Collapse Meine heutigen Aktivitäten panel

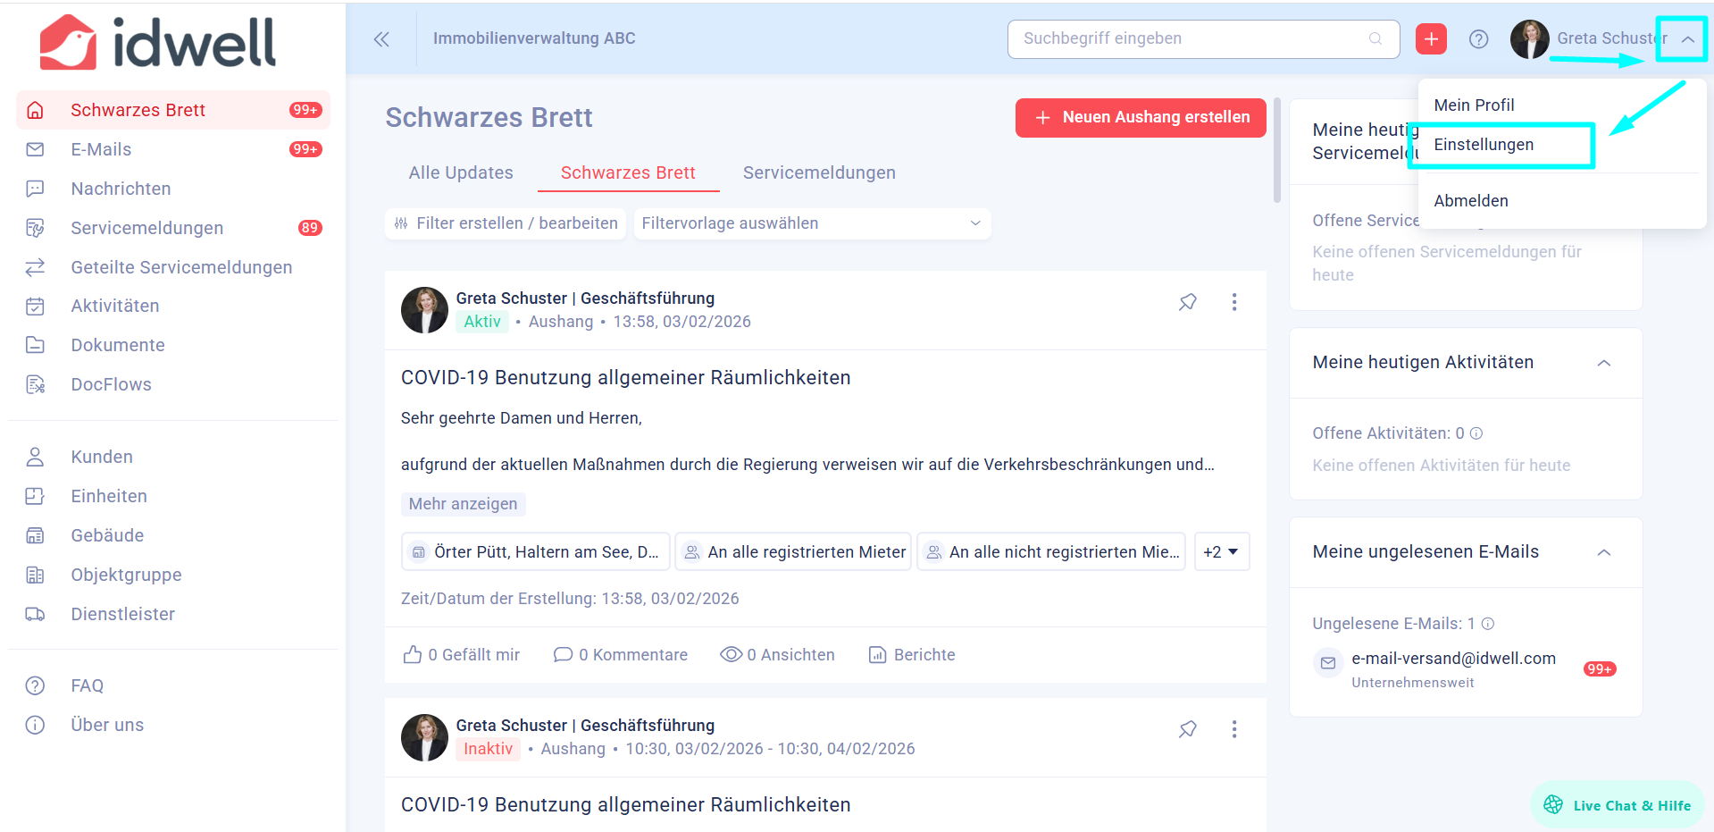(x=1604, y=363)
